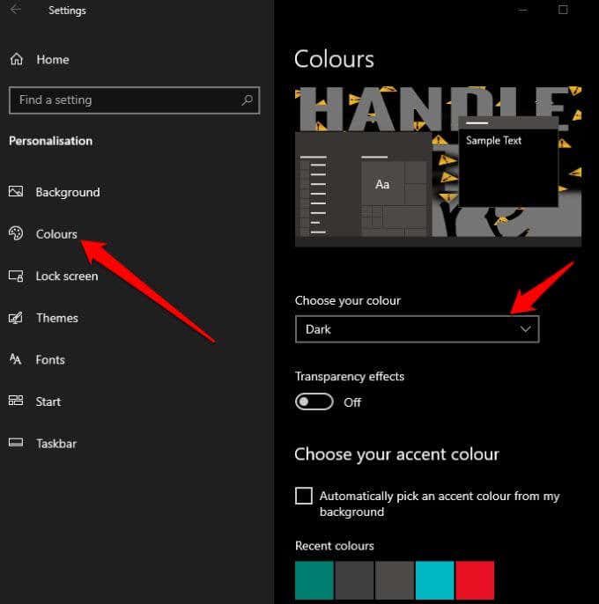Click the chevron on the Dark combo box
The image size is (599, 604).
tap(525, 329)
